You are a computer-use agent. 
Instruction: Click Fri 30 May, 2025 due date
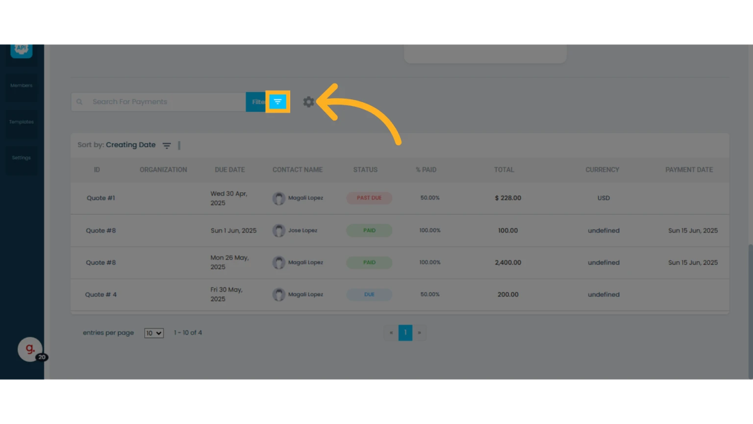226,294
